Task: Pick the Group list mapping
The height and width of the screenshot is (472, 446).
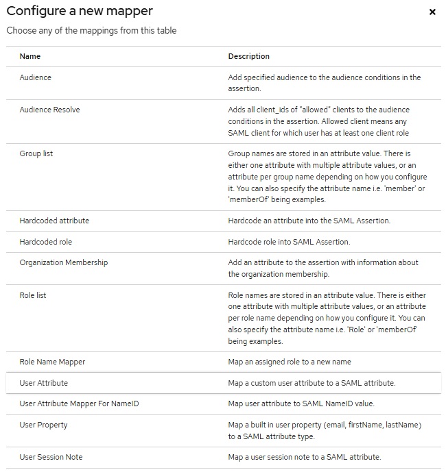Action: 224,177
